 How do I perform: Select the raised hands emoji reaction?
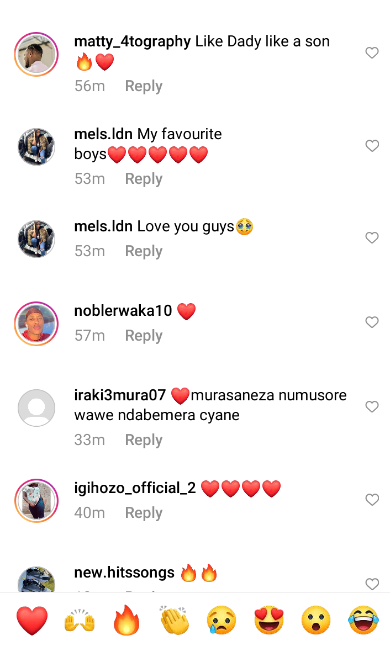[x=80, y=620]
